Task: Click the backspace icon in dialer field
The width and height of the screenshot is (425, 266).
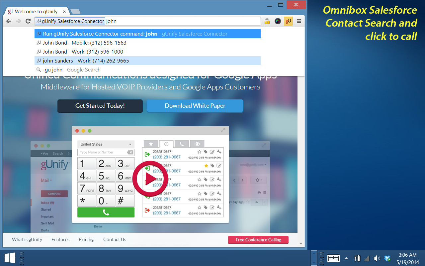Action: [130, 152]
